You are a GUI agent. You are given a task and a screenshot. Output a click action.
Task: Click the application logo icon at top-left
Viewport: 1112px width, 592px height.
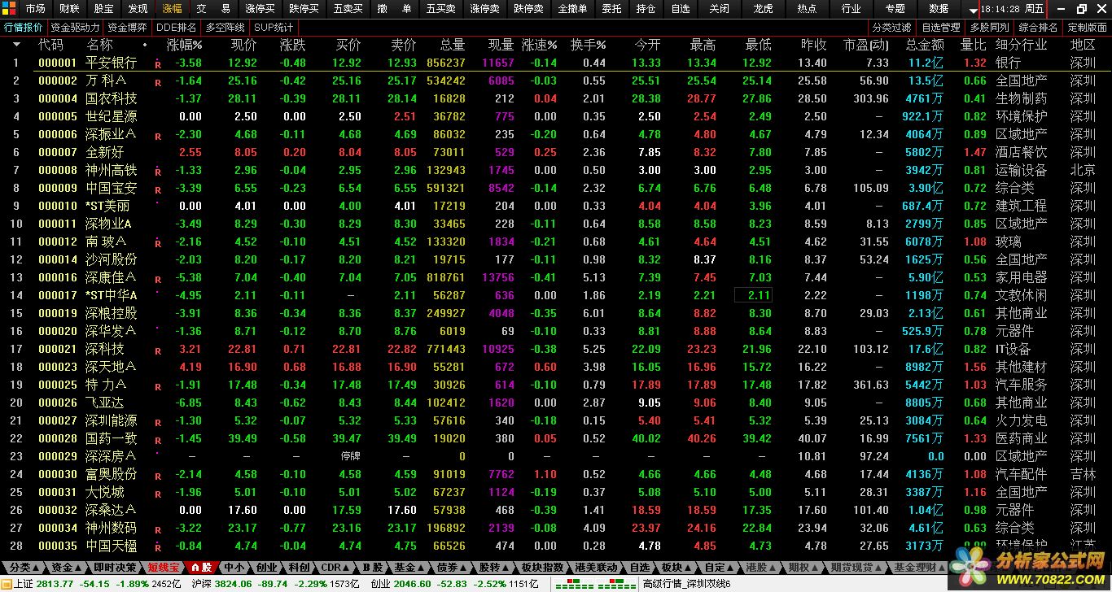pyautogui.click(x=9, y=9)
